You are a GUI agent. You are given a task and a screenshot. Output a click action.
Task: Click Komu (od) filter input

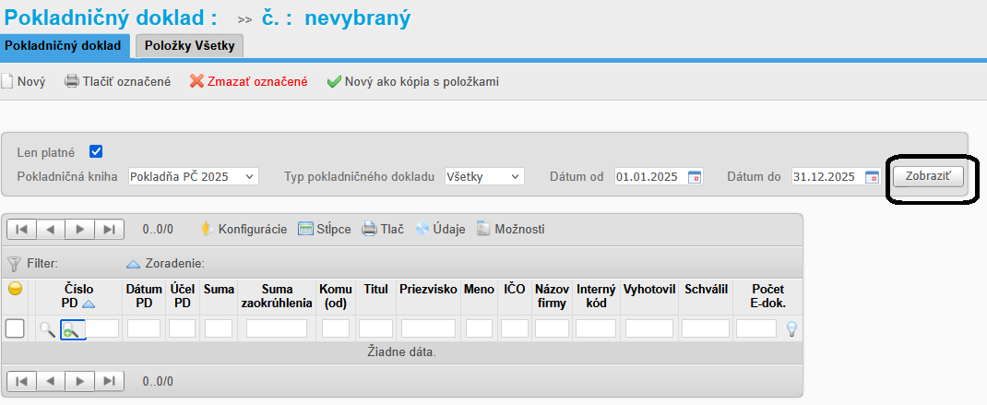[x=336, y=328]
